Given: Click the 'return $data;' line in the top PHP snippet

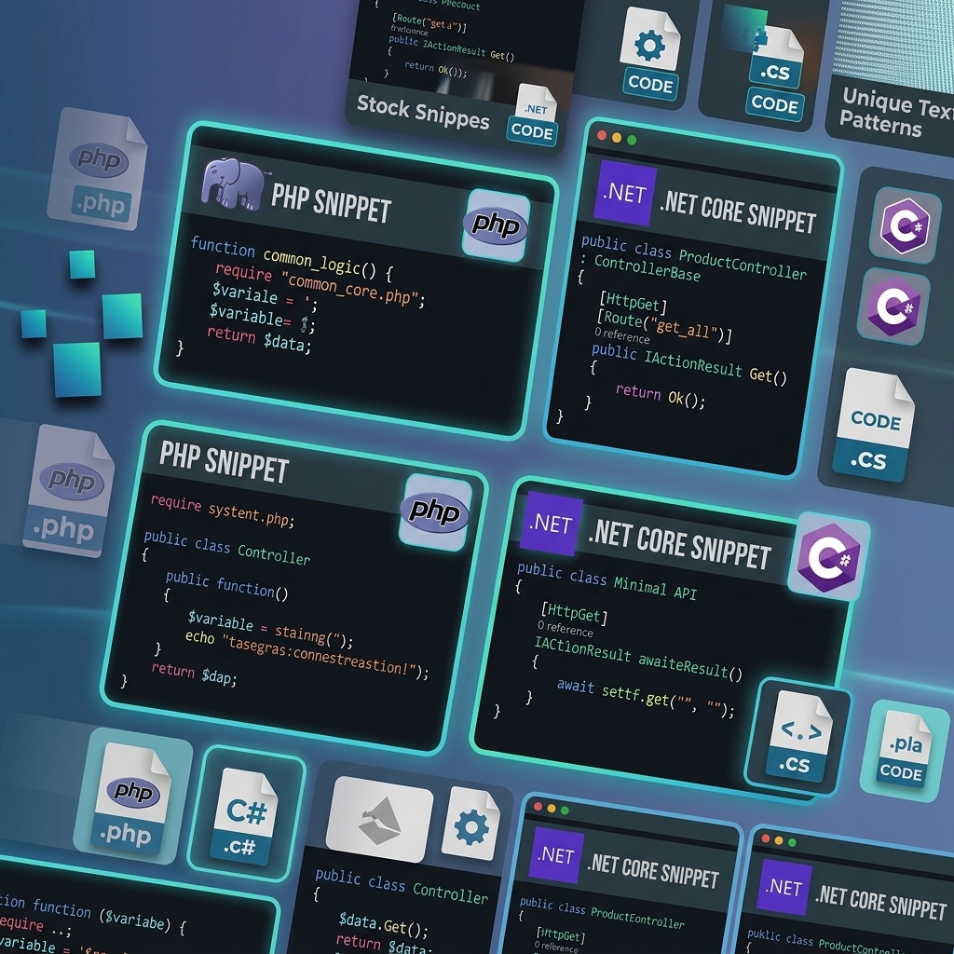Looking at the screenshot, I should pyautogui.click(x=259, y=340).
